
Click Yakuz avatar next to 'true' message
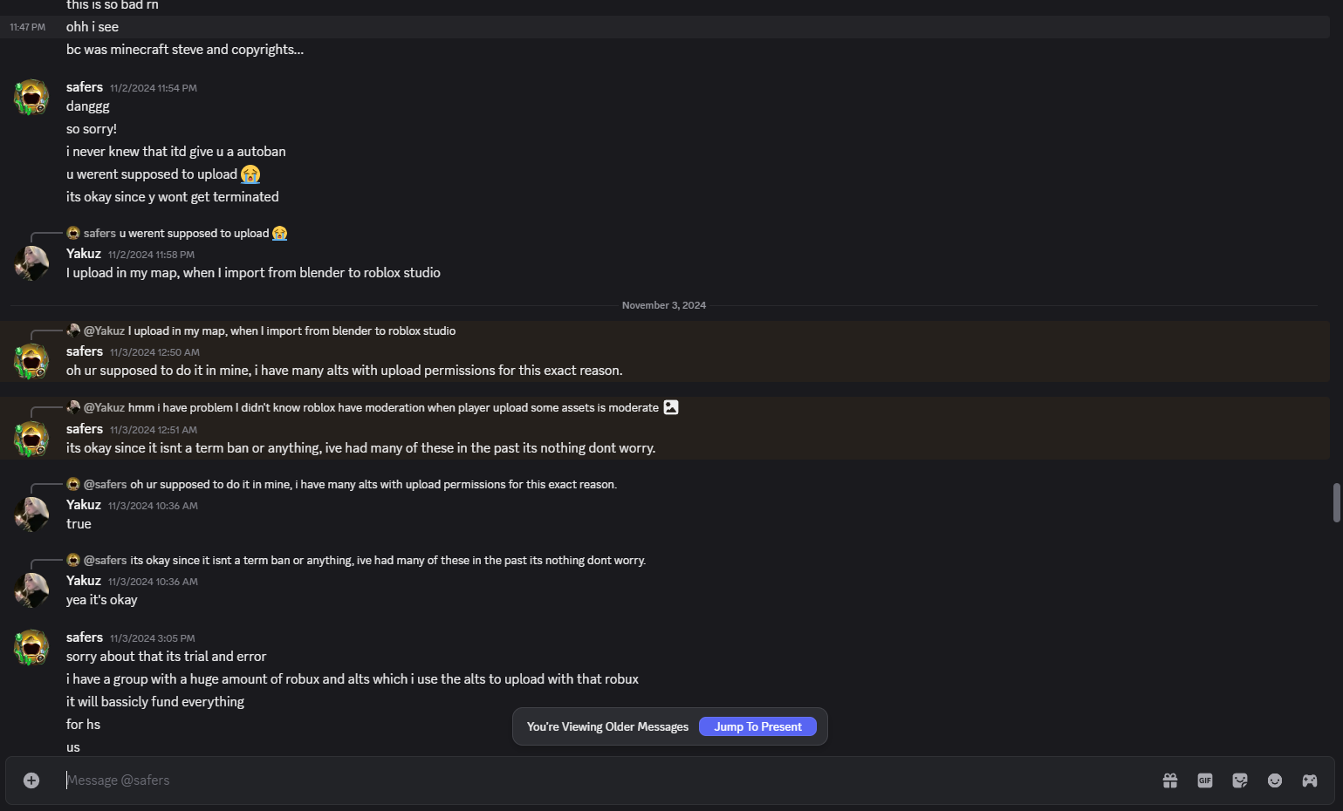point(31,515)
